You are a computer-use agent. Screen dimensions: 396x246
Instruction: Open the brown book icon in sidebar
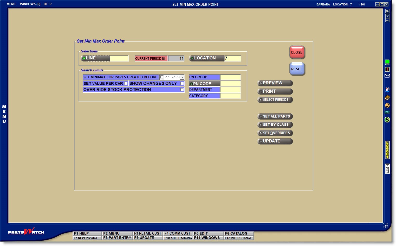387,98
